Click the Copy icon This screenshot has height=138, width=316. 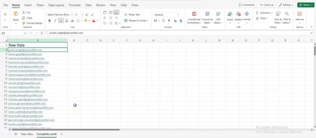[24, 18]
